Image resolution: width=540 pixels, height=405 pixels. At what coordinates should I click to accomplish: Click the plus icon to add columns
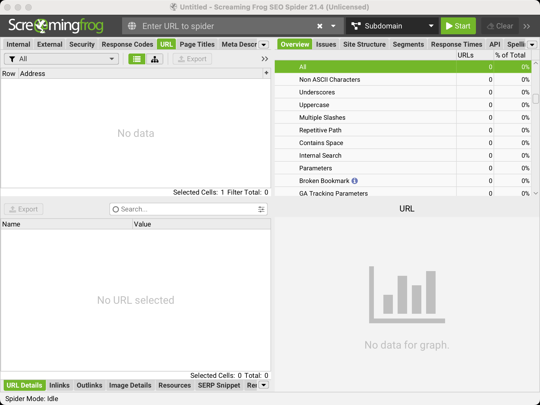coord(266,73)
